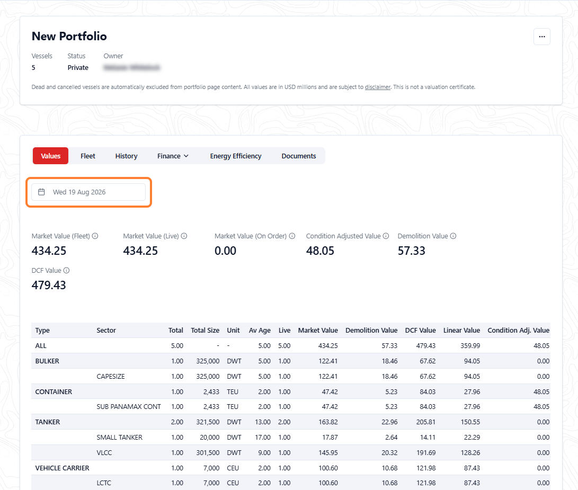Viewport: 578px width, 490px height.
Task: Click the Type column header
Action: tap(42, 331)
